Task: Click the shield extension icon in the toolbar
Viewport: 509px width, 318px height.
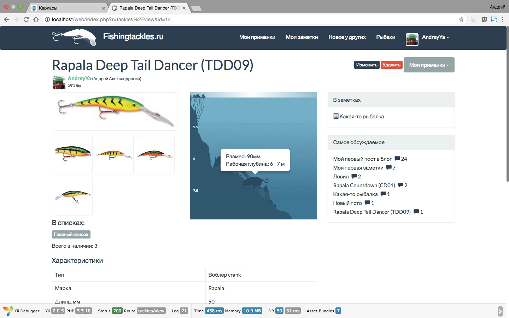Action: (485, 19)
